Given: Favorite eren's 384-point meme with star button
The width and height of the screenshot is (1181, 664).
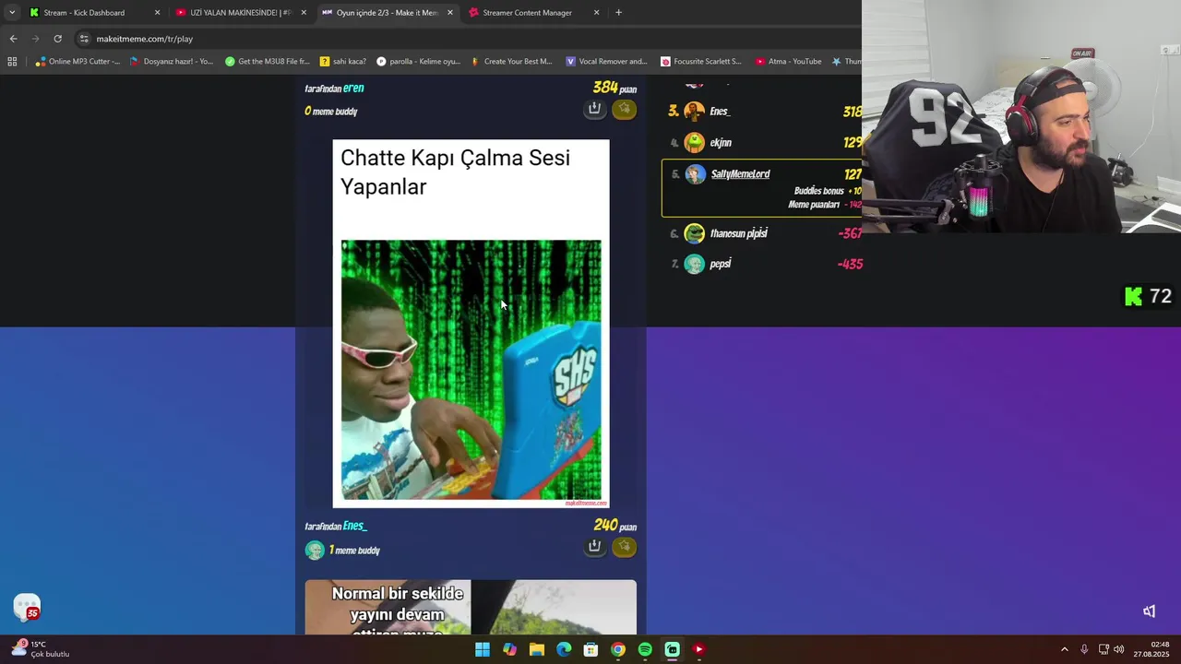Looking at the screenshot, I should click(625, 109).
